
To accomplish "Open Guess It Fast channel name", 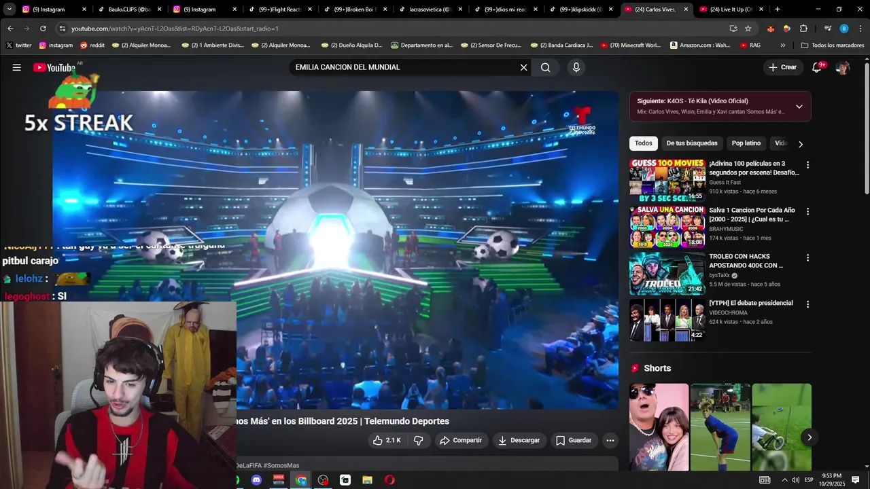I will [x=725, y=182].
